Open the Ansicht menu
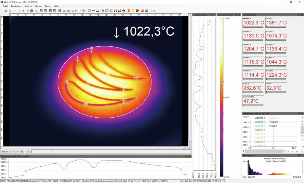This screenshot has height=183, width=304. (x=28, y=6)
